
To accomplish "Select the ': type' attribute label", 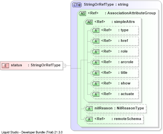I will pos(123,30).
